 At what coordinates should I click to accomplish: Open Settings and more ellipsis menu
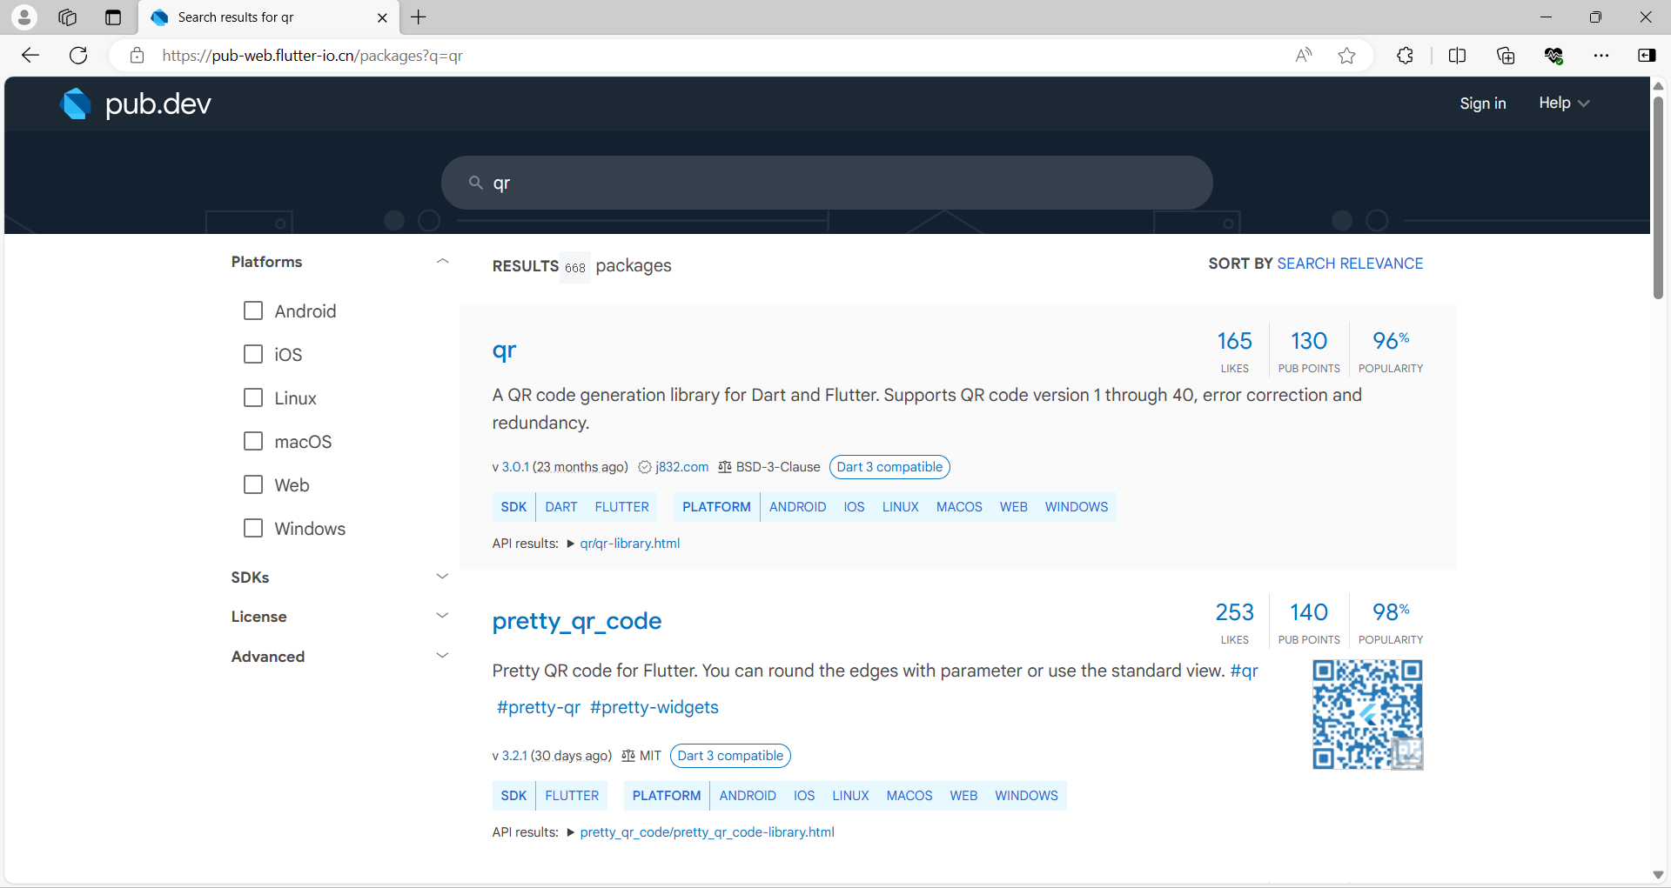click(1601, 56)
